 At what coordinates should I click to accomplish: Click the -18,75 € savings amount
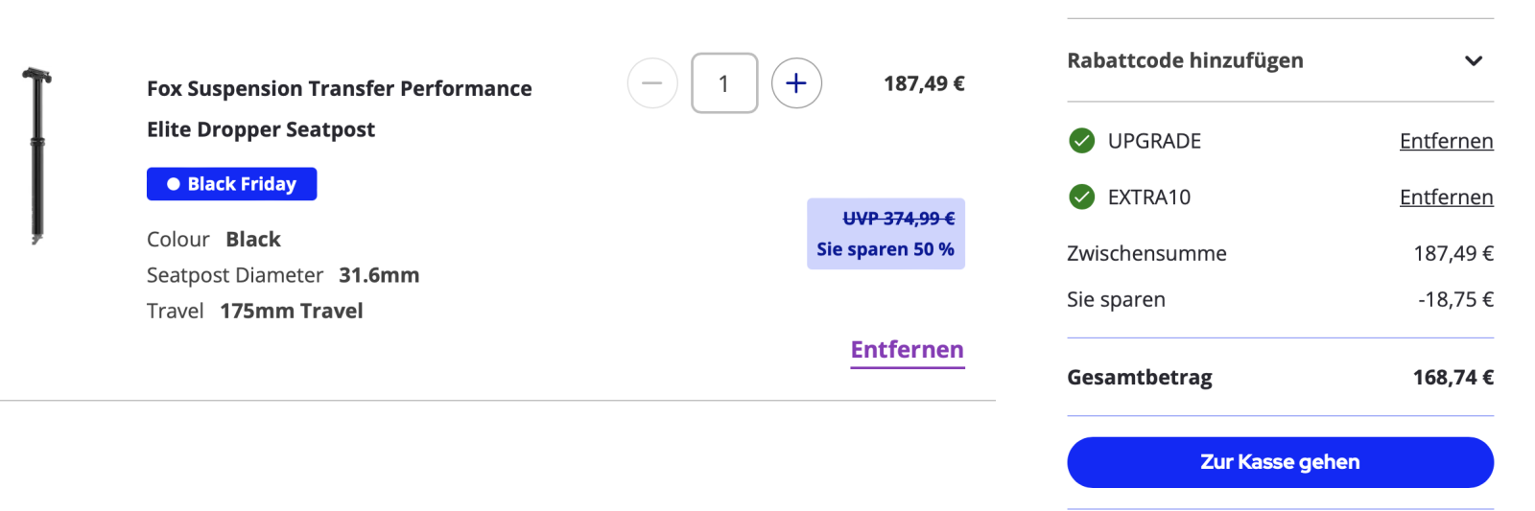tap(1455, 299)
